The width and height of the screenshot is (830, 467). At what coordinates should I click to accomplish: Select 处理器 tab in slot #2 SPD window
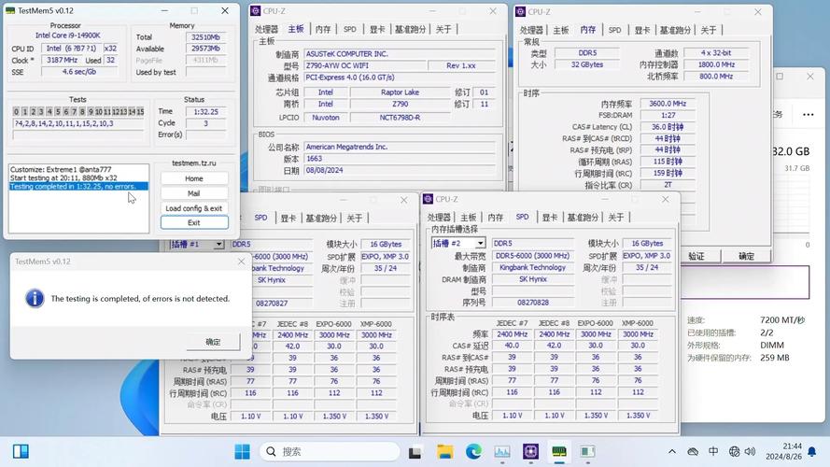(x=439, y=218)
